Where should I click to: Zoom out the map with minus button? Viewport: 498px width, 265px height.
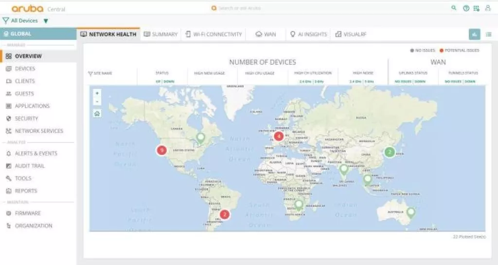pos(97,101)
